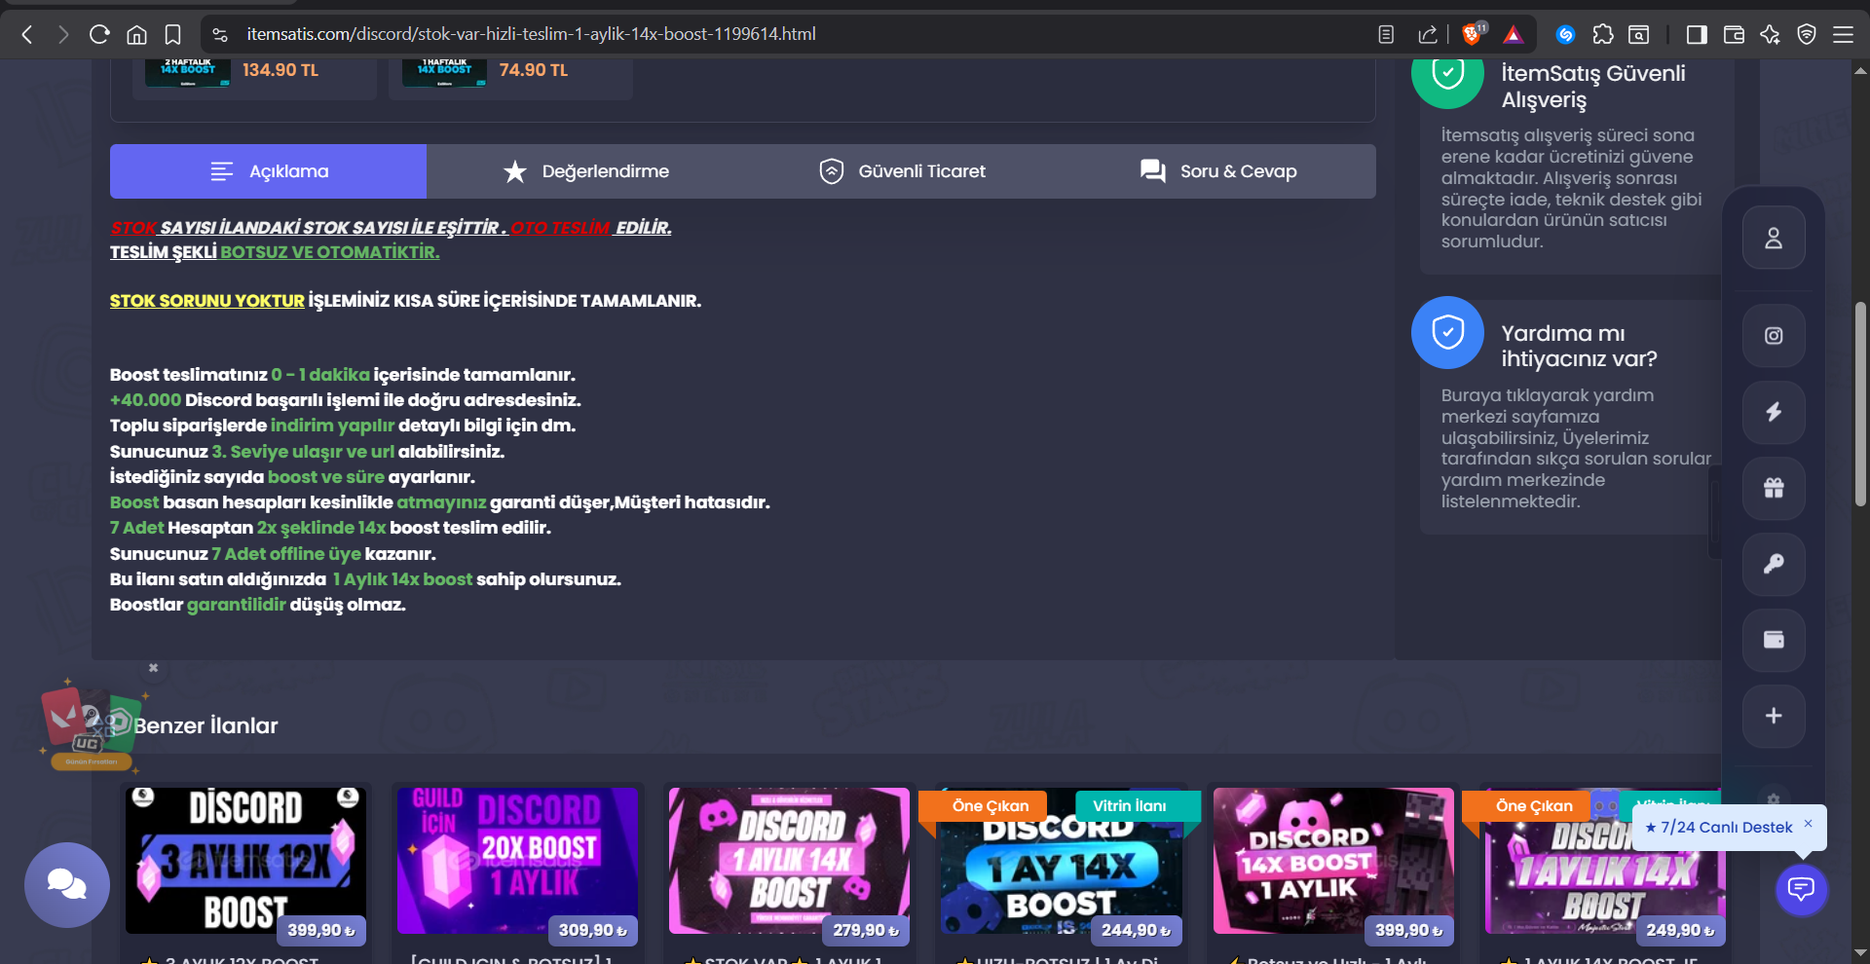The image size is (1870, 964).
Task: Close the 7/24 Canlı Destek popup
Action: coord(1809,824)
